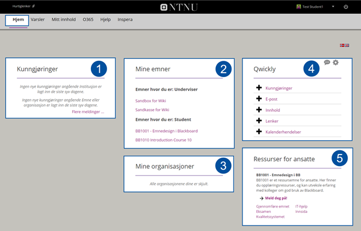Expand Kunngjøringer plus icon in Qwickly
This screenshot has width=361, height=231.
[x=259, y=88]
